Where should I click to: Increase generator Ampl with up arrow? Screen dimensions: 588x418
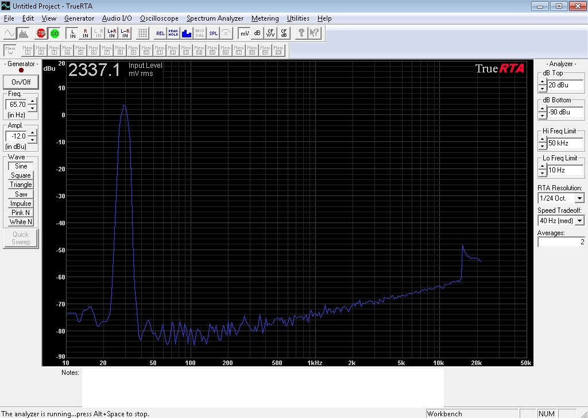33,133
